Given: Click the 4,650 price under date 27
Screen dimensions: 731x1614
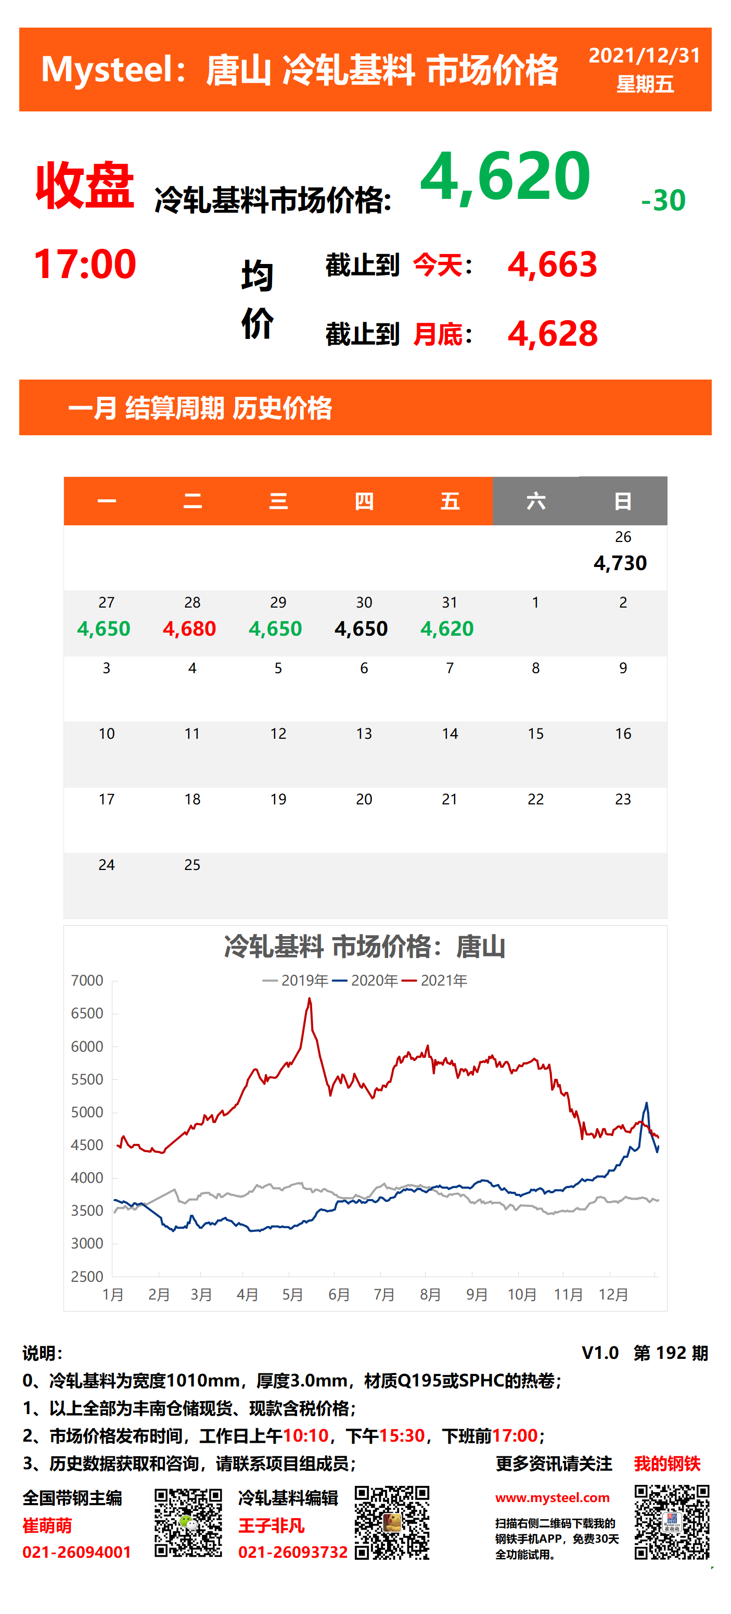Looking at the screenshot, I should [104, 629].
